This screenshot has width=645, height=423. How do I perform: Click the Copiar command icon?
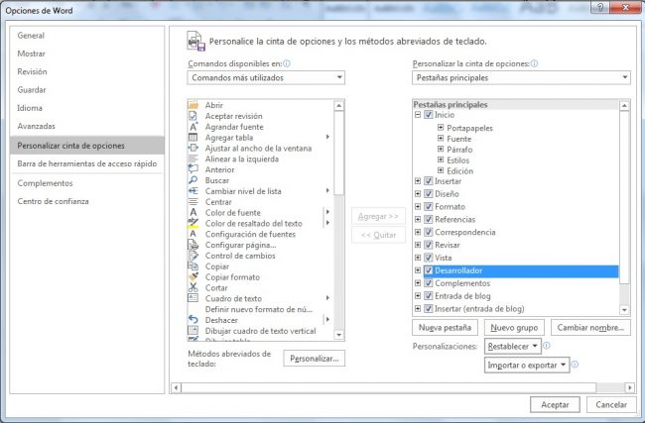click(x=193, y=266)
